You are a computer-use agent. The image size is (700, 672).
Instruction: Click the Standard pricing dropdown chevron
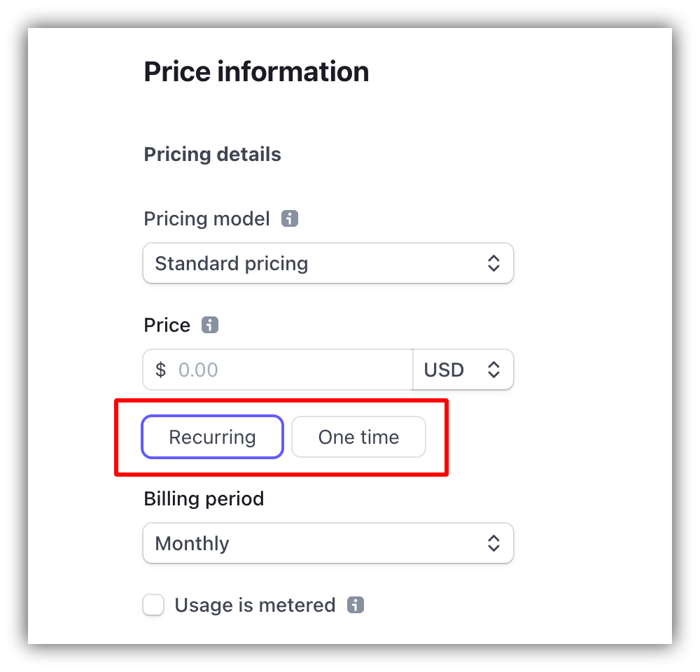point(494,263)
